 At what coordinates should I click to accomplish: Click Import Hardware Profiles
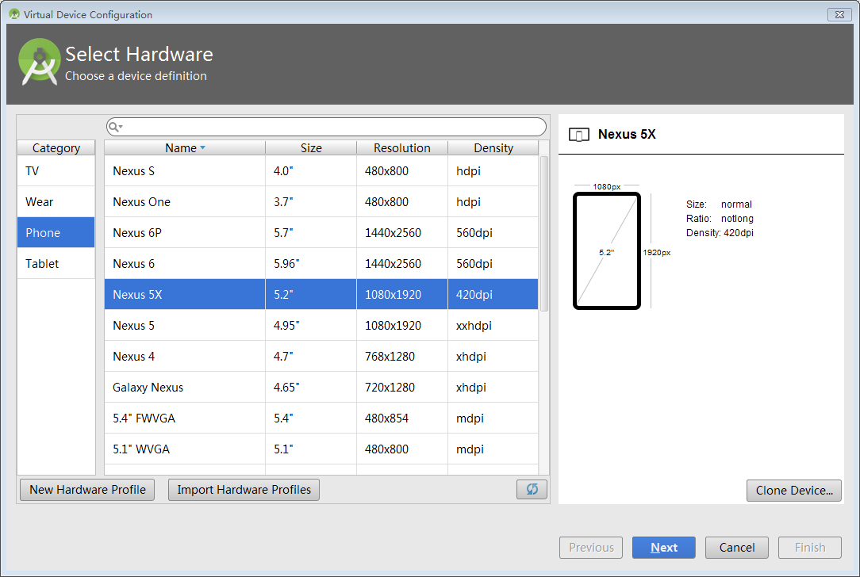pos(244,489)
